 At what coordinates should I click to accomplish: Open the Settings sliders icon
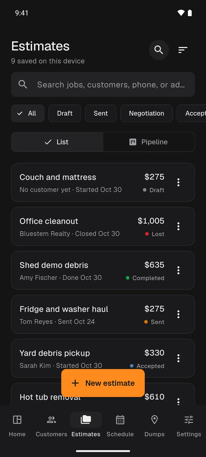pyautogui.click(x=189, y=420)
